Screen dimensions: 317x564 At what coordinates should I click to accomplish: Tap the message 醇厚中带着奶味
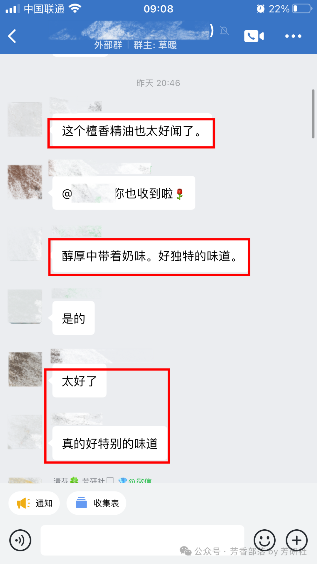click(150, 256)
